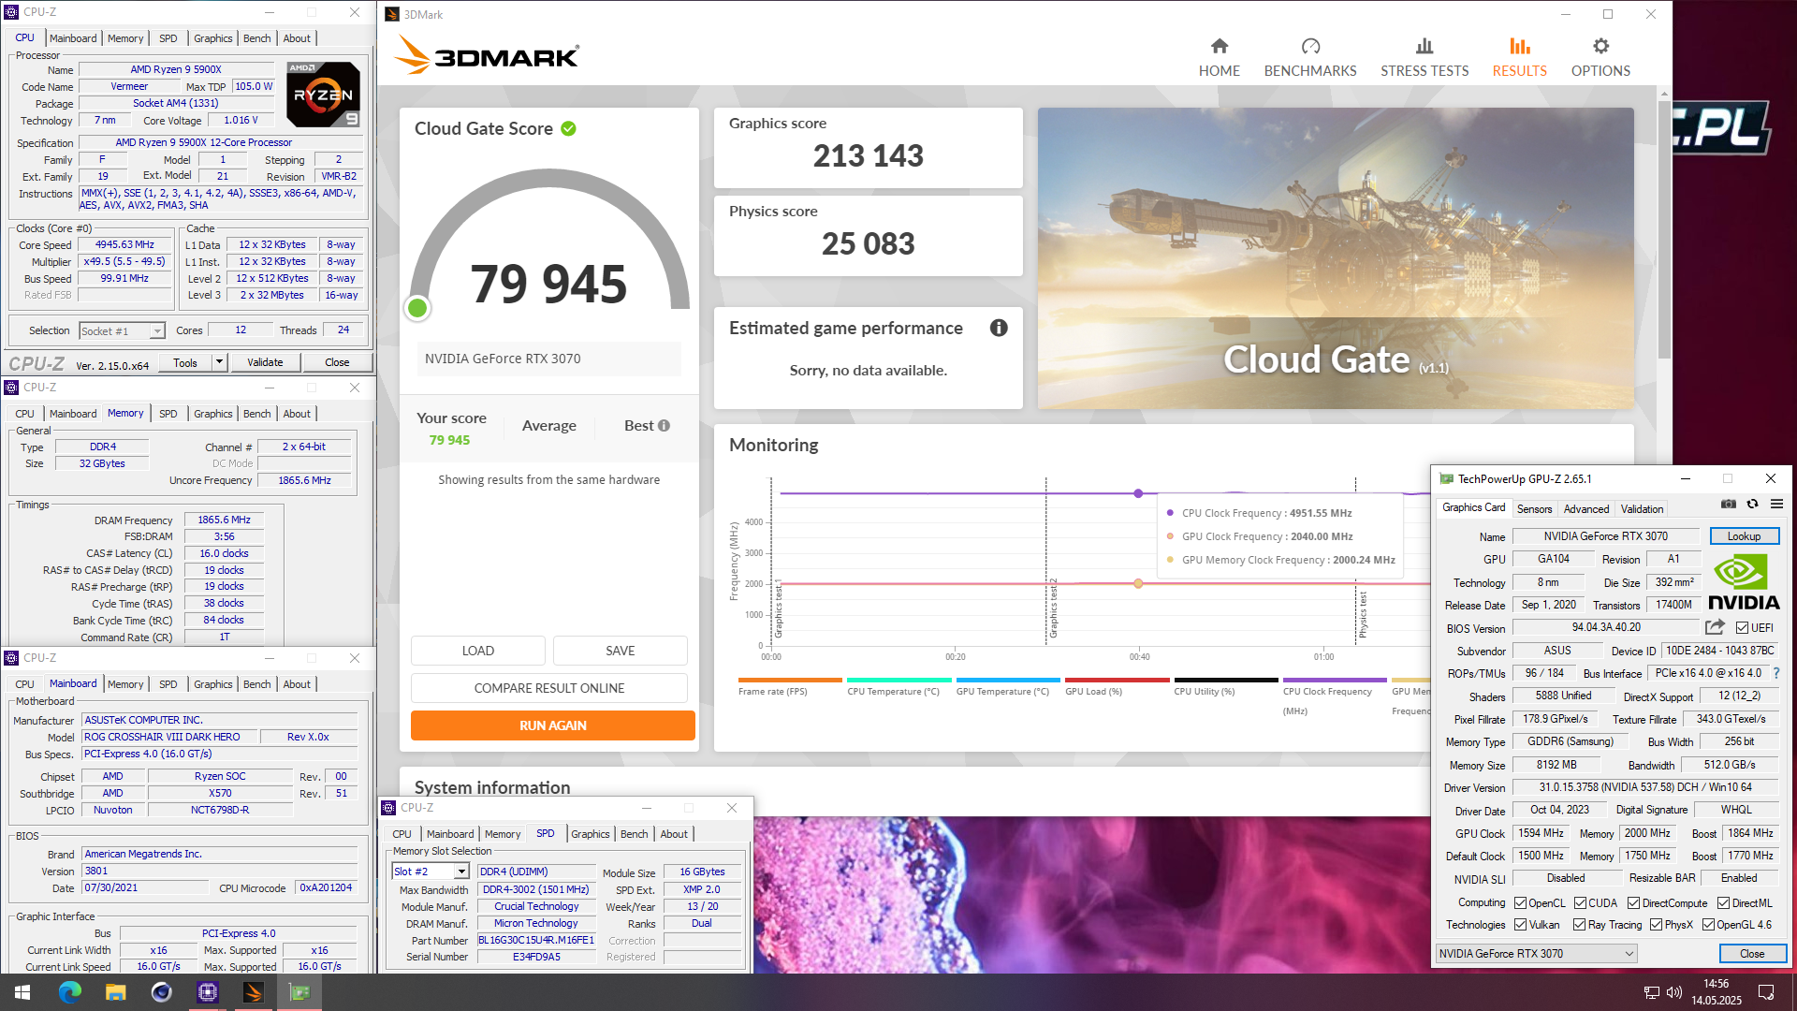1797x1011 pixels.
Task: Open Advanced tab in GPU-Z
Action: [1586, 509]
